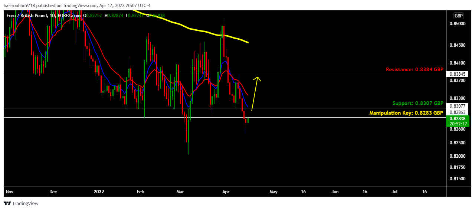Click the May label on the time axis
This screenshot has height=210, width=475.
(273, 192)
